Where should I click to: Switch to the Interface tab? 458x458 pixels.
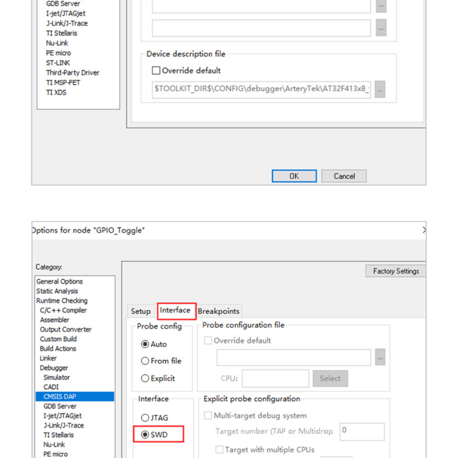(x=175, y=310)
